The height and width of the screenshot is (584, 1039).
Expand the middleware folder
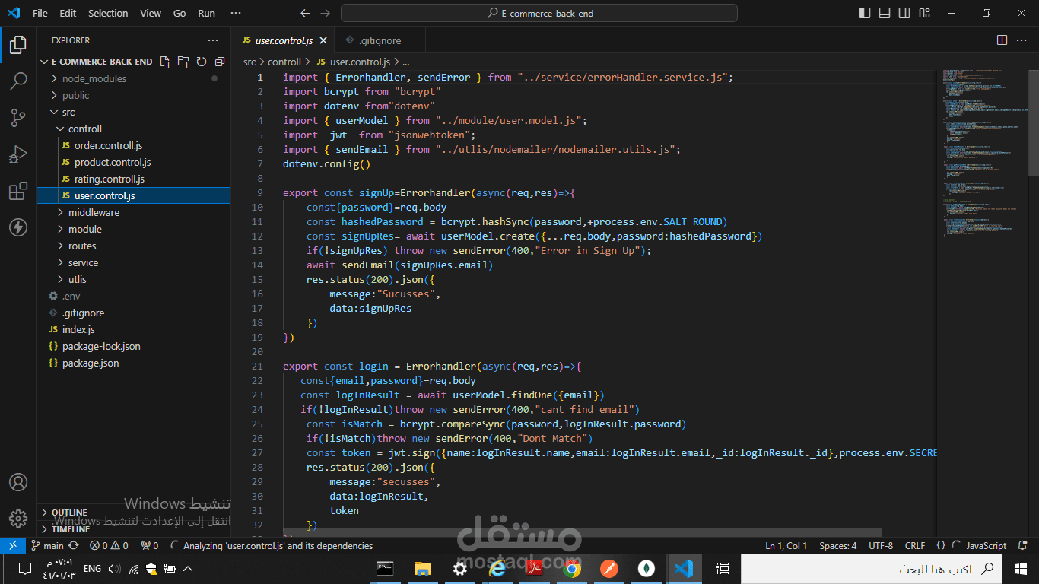click(x=133, y=212)
